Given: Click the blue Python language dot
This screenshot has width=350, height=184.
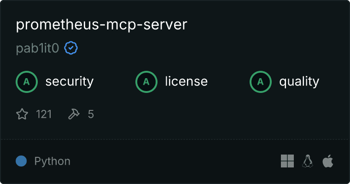Looking at the screenshot, I should (x=21, y=161).
